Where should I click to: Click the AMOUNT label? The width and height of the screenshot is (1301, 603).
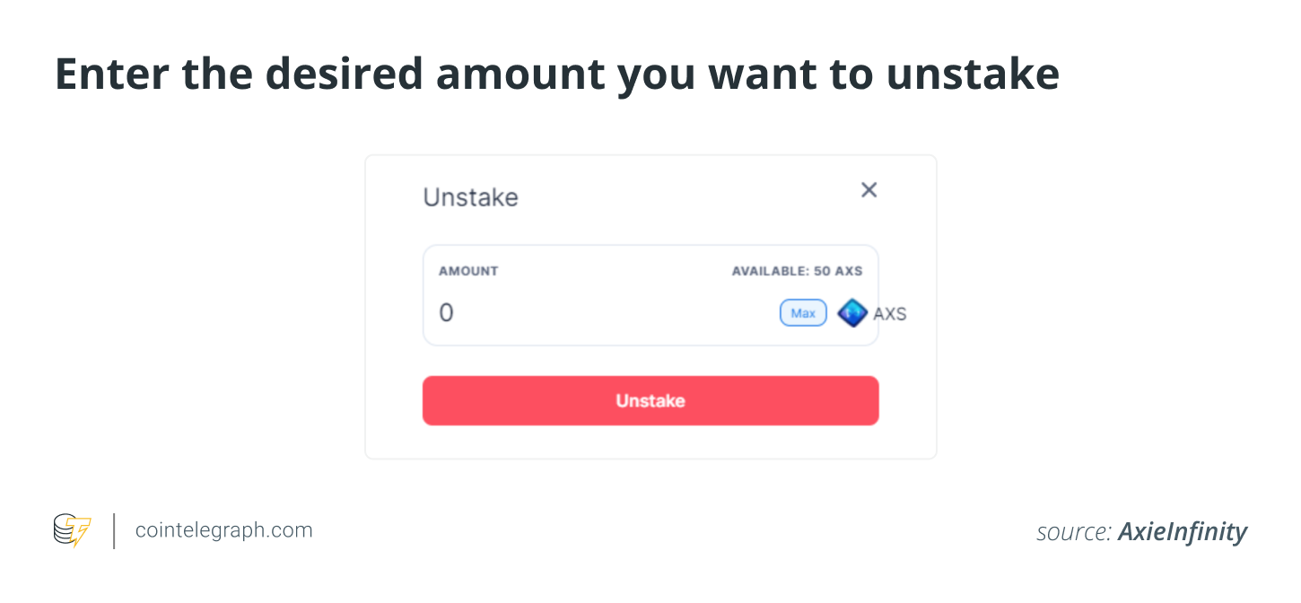click(x=468, y=271)
